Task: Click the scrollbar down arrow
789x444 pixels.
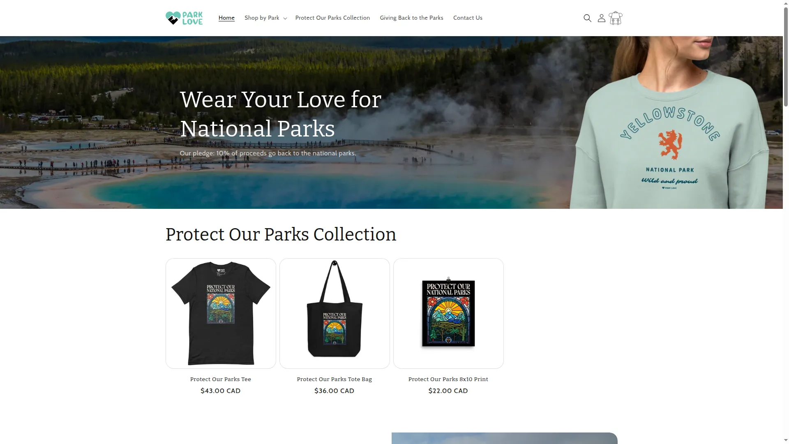Action: 786,441
